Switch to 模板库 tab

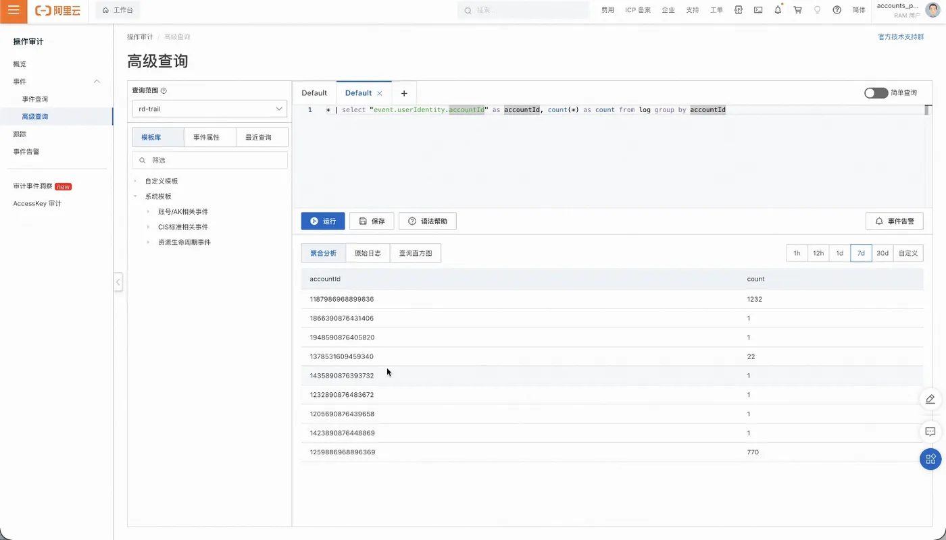pos(158,137)
